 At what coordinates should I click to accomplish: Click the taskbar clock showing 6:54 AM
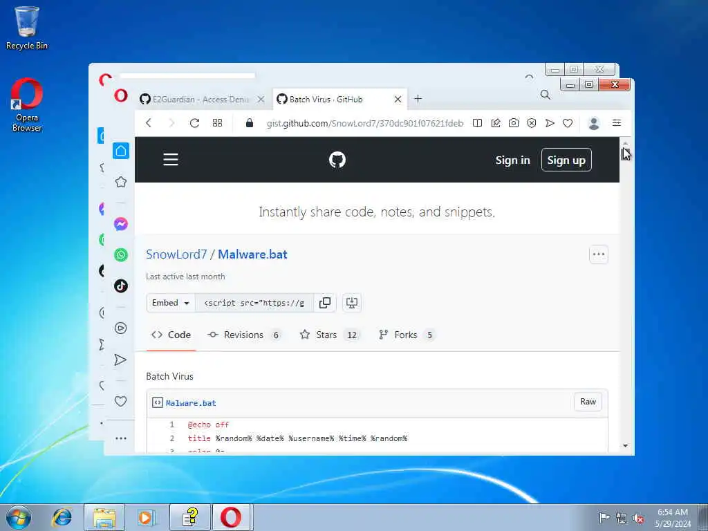tap(673, 517)
